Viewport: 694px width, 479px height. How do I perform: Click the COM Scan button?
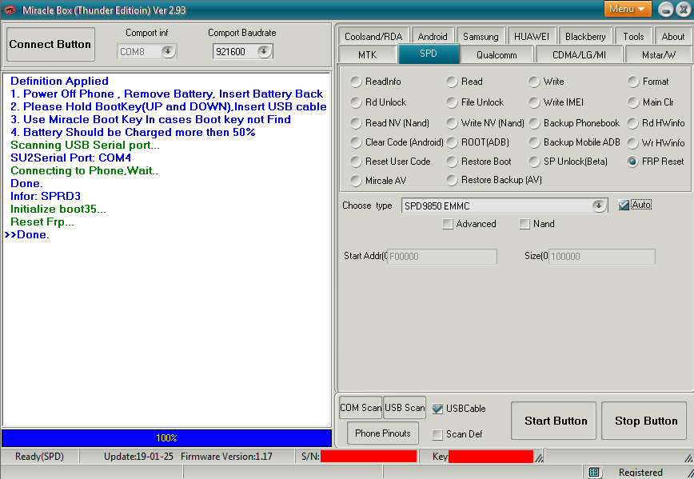click(x=361, y=407)
